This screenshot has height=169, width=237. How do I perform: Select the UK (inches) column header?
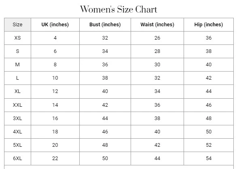click(55, 25)
